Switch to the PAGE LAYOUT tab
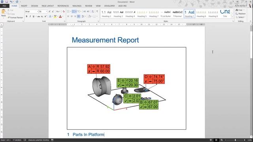Screen dimensions: 253x142 (x=47, y=6)
